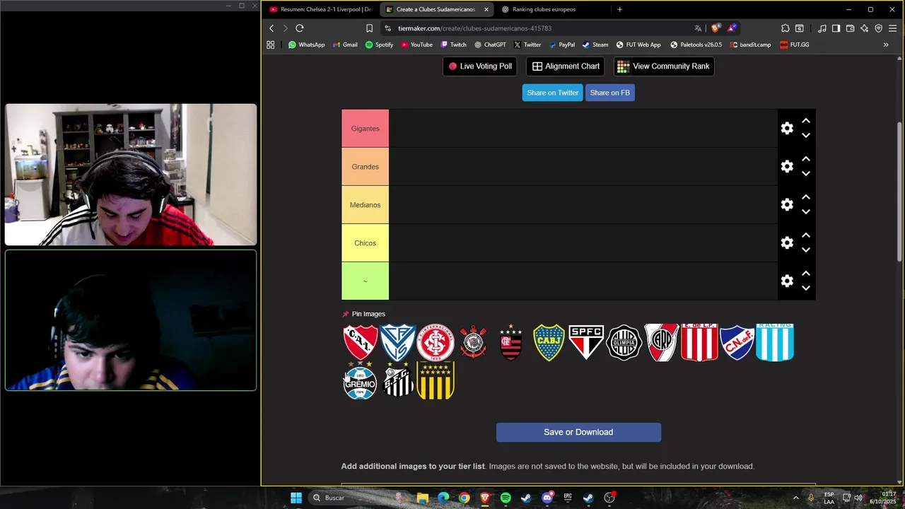This screenshot has height=509, width=905.
Task: Open ChatGPT bookmark
Action: tap(490, 45)
